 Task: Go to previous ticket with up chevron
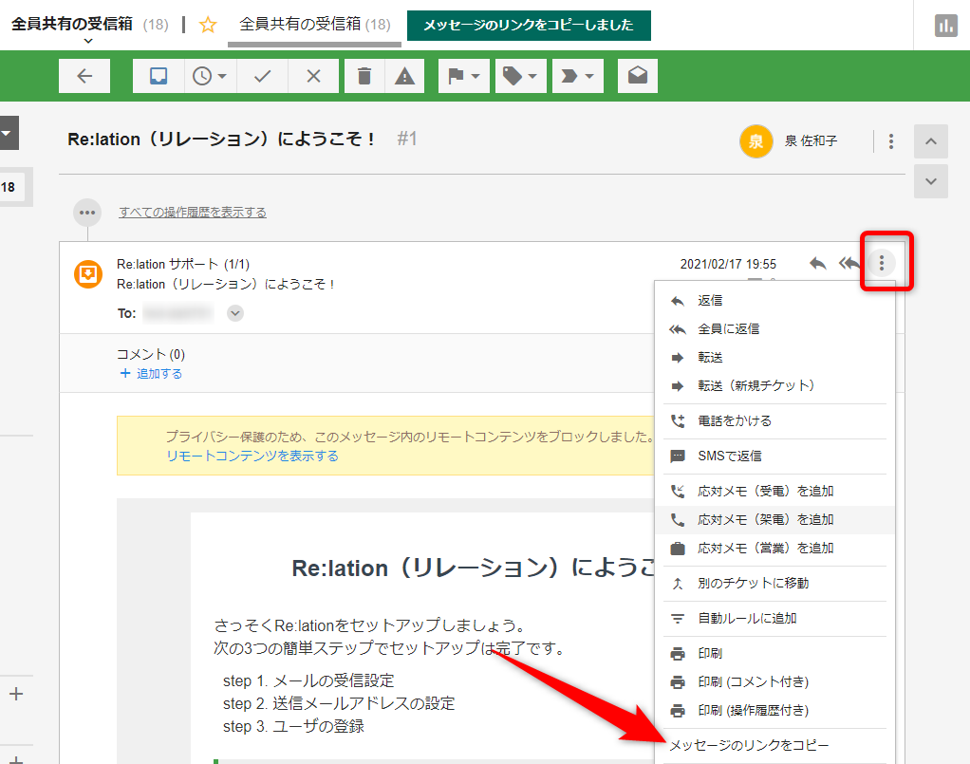931,141
